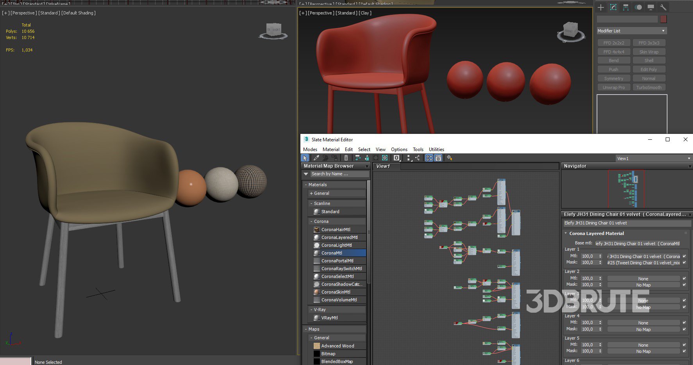The image size is (693, 365).
Task: Select the eyedropper Pick Material tool
Action: (x=316, y=158)
